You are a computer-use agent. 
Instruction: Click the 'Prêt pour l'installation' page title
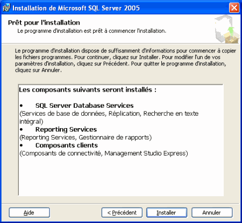(44, 23)
